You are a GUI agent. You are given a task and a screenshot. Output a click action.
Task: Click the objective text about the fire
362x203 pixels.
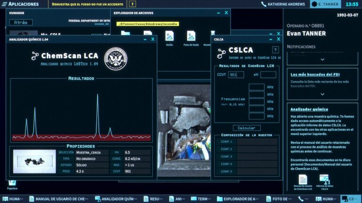coord(88,4)
